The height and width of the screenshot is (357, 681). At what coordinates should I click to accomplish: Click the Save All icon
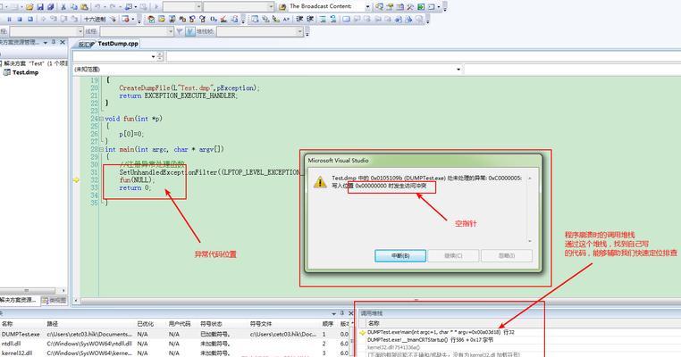click(50, 7)
